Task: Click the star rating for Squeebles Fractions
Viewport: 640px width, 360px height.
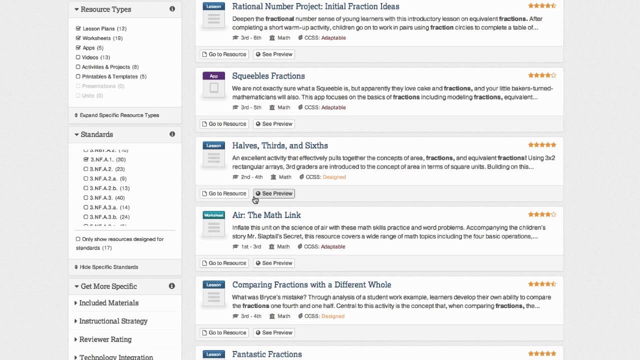Action: pyautogui.click(x=542, y=75)
